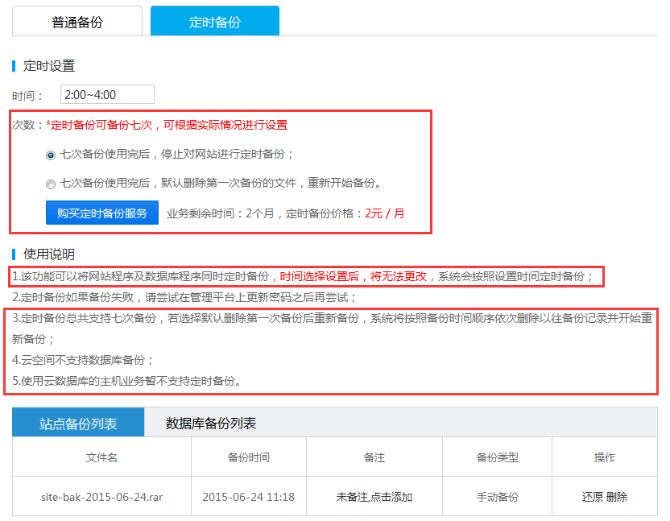Select the 定时备份 tab

[x=215, y=22]
